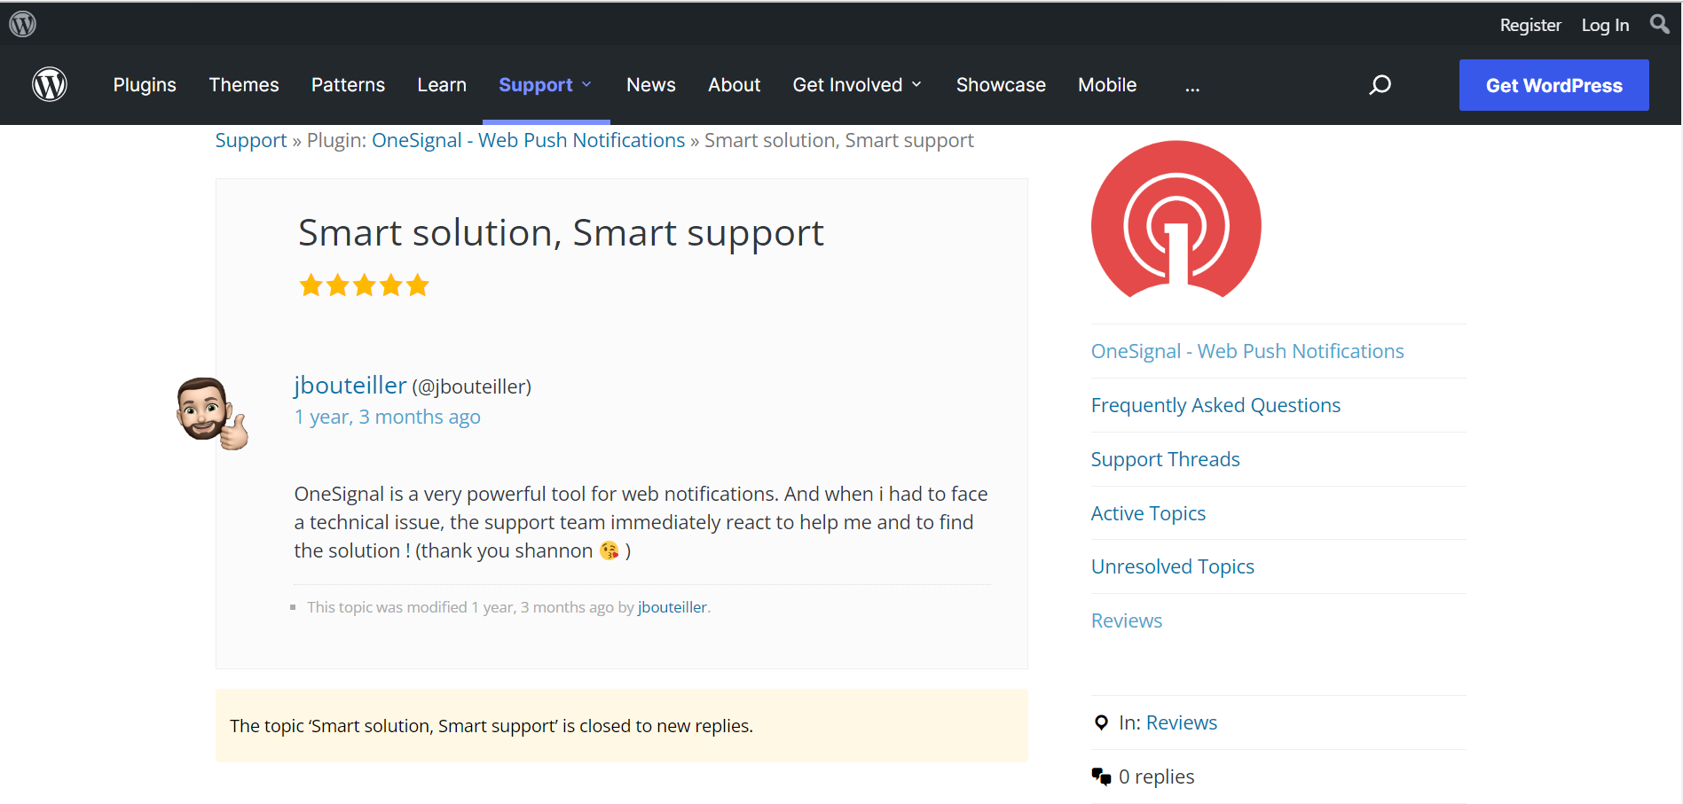Go to the About menu item
The width and height of the screenshot is (1683, 804).
[x=734, y=85]
